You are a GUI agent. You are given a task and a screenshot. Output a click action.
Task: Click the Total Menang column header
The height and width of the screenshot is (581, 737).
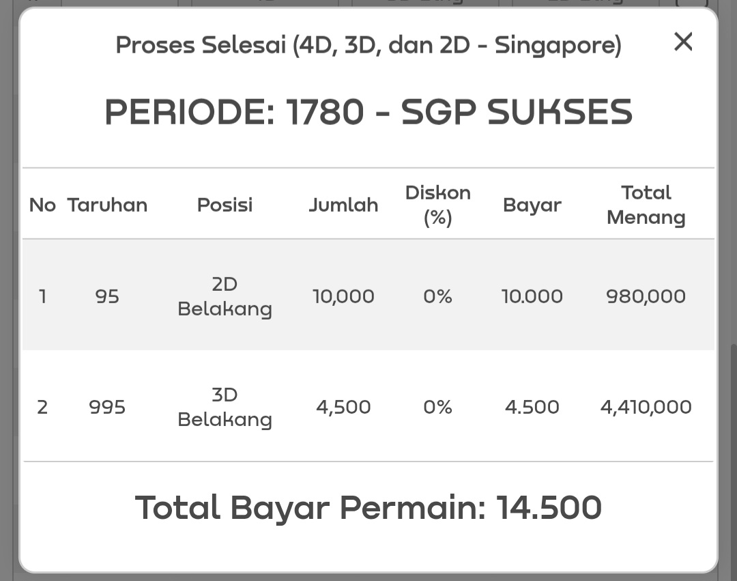(646, 205)
